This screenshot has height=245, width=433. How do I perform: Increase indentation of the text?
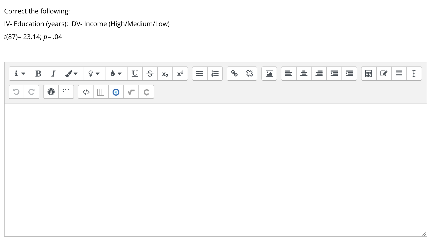pyautogui.click(x=349, y=74)
